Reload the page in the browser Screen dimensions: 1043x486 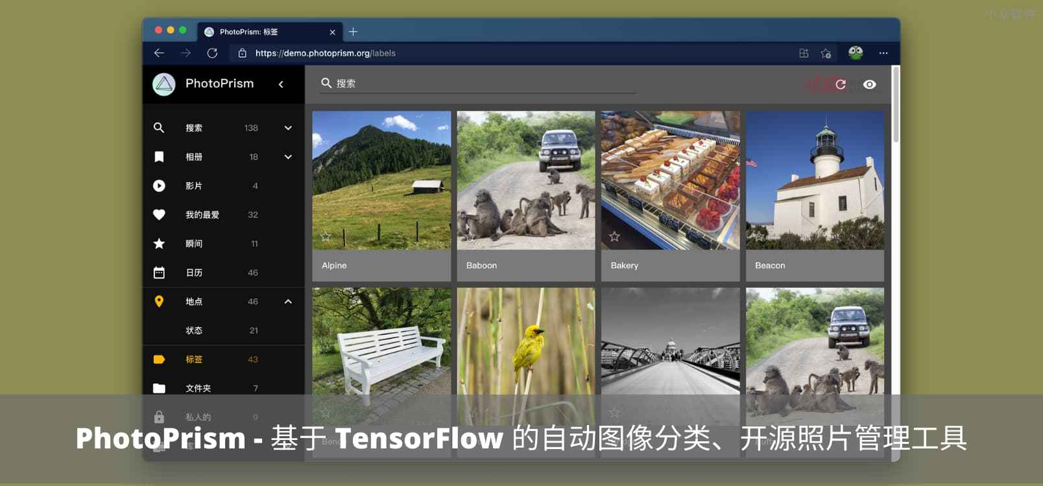click(x=212, y=53)
